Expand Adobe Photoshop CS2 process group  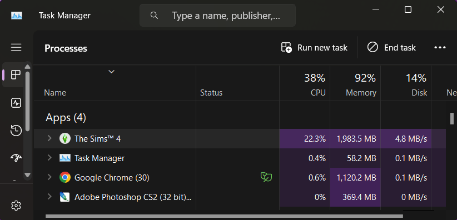click(x=49, y=197)
